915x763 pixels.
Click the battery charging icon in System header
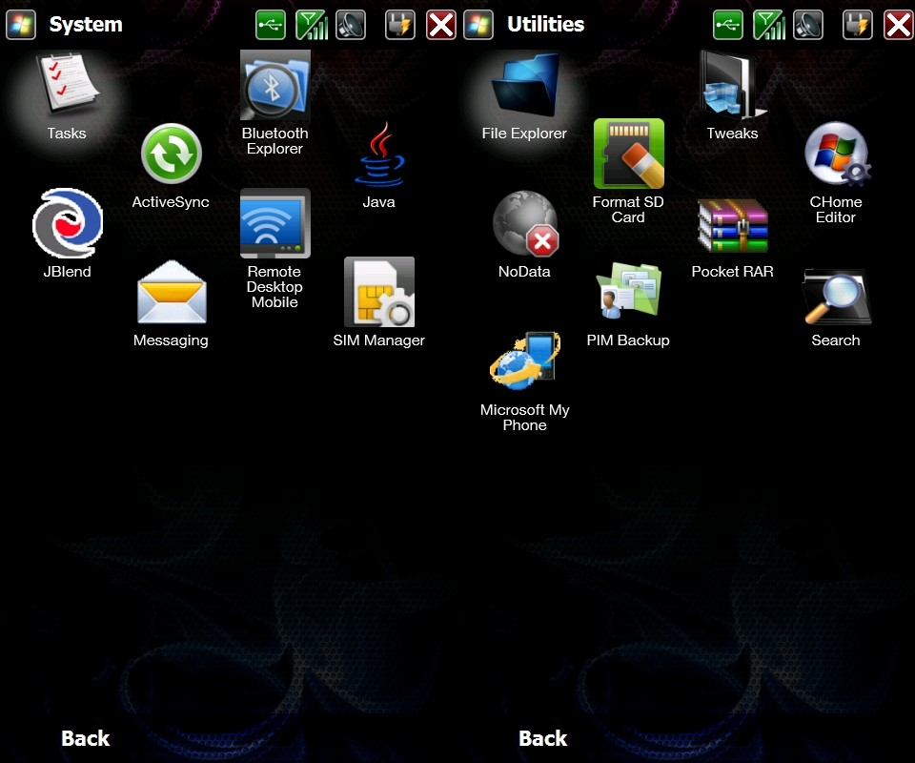(x=400, y=25)
